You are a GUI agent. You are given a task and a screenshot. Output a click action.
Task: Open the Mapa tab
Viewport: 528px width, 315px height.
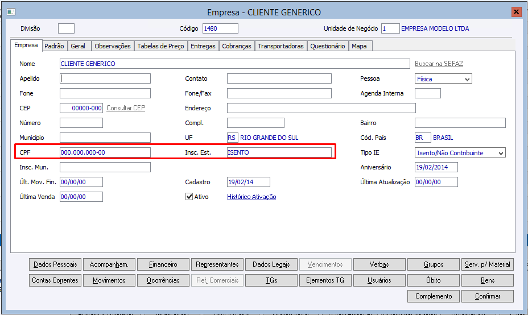[x=359, y=46]
